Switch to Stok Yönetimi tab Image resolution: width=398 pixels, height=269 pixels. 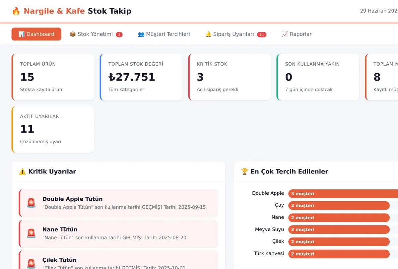tap(96, 34)
